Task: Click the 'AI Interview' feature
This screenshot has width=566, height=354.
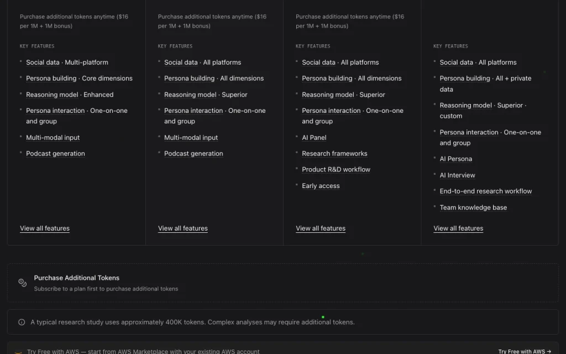Action: pyautogui.click(x=457, y=175)
